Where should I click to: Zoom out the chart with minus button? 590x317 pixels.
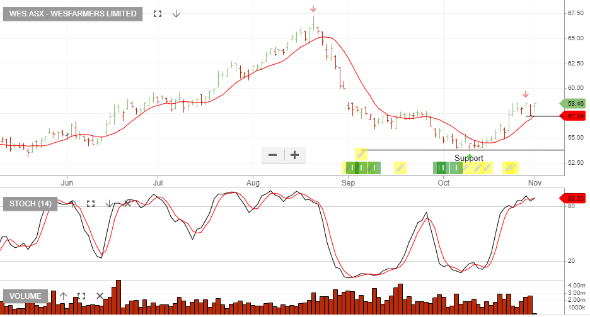point(273,155)
